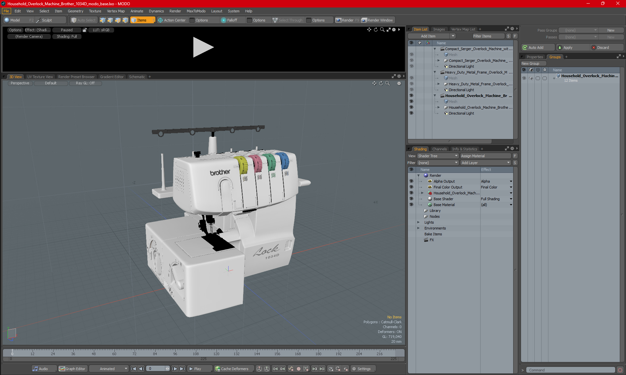Open the File menu

[x=6, y=11]
